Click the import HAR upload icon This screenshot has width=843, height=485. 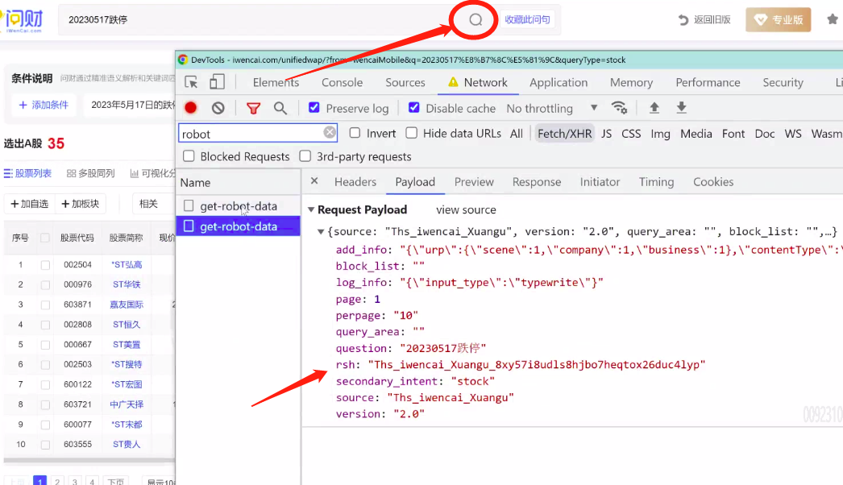654,107
